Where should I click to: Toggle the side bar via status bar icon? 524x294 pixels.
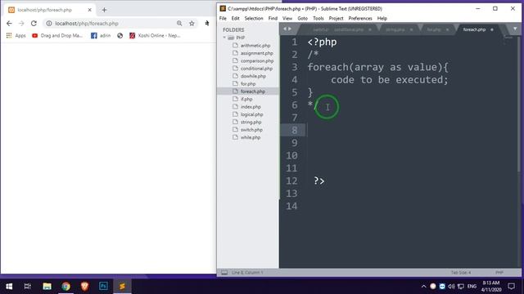coord(224,273)
